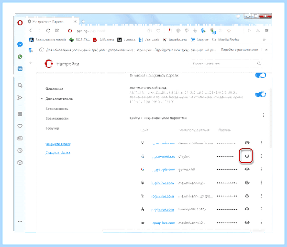Open three-dot menu for .ru site row

tap(261, 156)
